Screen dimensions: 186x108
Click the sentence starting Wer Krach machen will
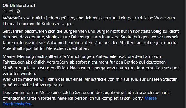click(x=90, y=82)
